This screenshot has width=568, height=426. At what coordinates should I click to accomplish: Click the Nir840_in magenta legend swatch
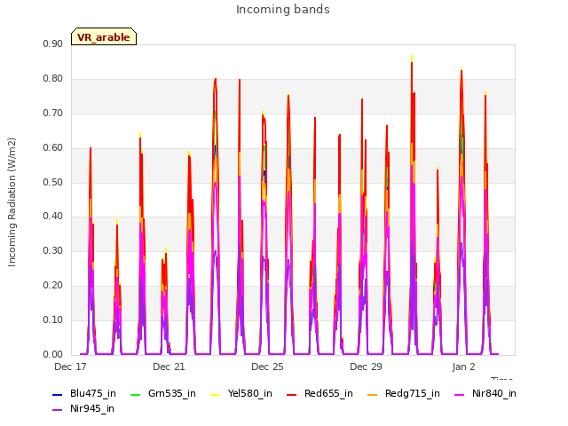[460, 394]
